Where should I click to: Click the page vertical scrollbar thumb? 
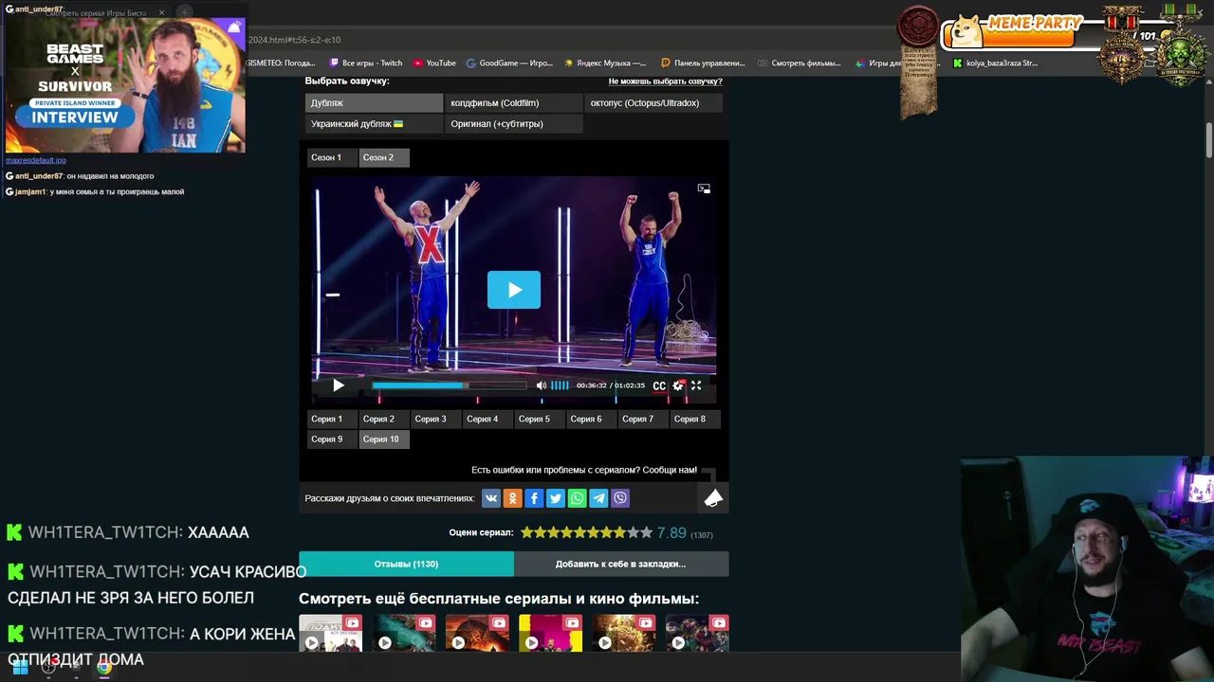pos(1209,140)
